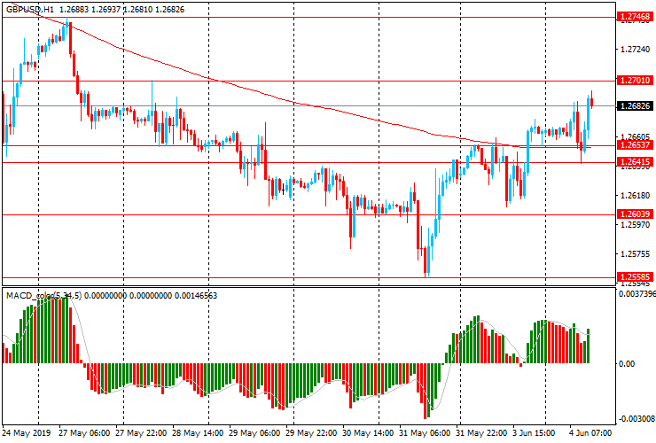Select the 1.27468 red price level label
The image size is (656, 443).
pyautogui.click(x=635, y=17)
